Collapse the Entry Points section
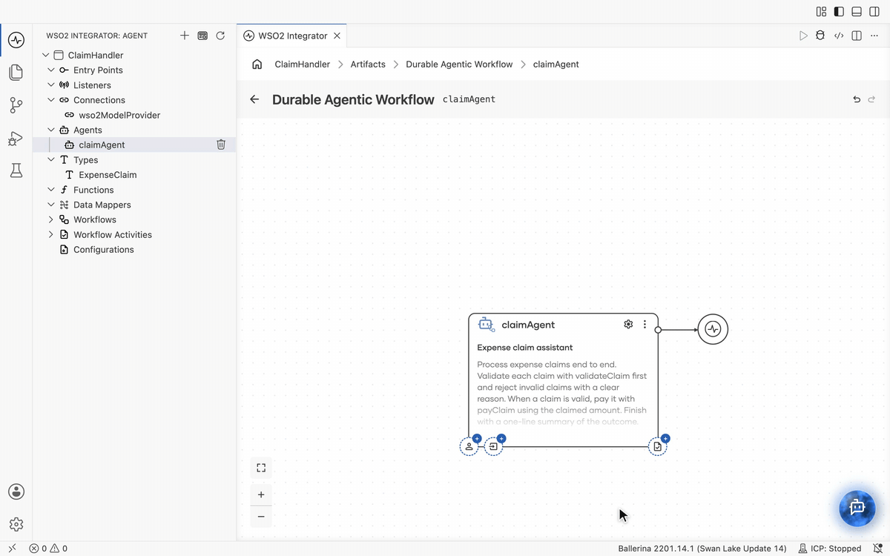This screenshot has width=890, height=556. coord(51,70)
